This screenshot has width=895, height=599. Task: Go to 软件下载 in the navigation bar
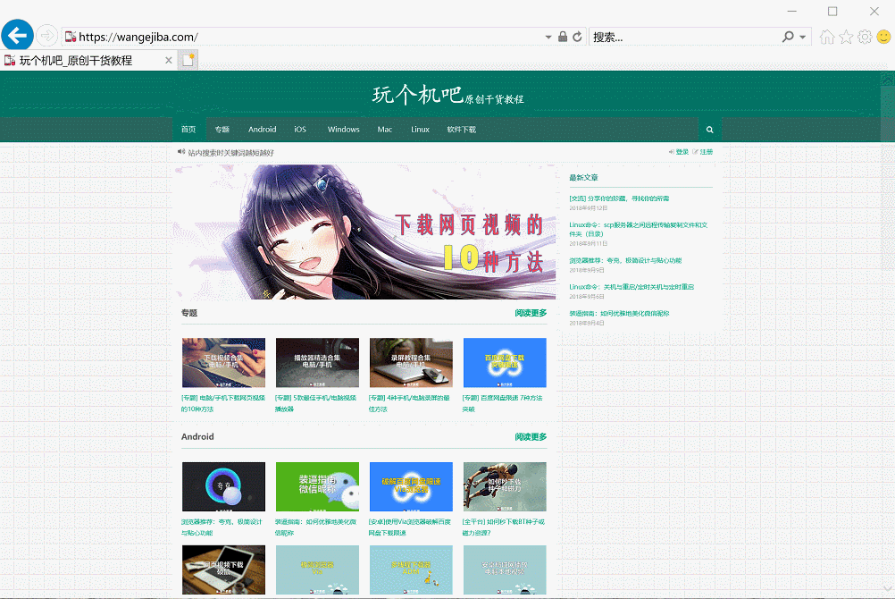(x=462, y=130)
